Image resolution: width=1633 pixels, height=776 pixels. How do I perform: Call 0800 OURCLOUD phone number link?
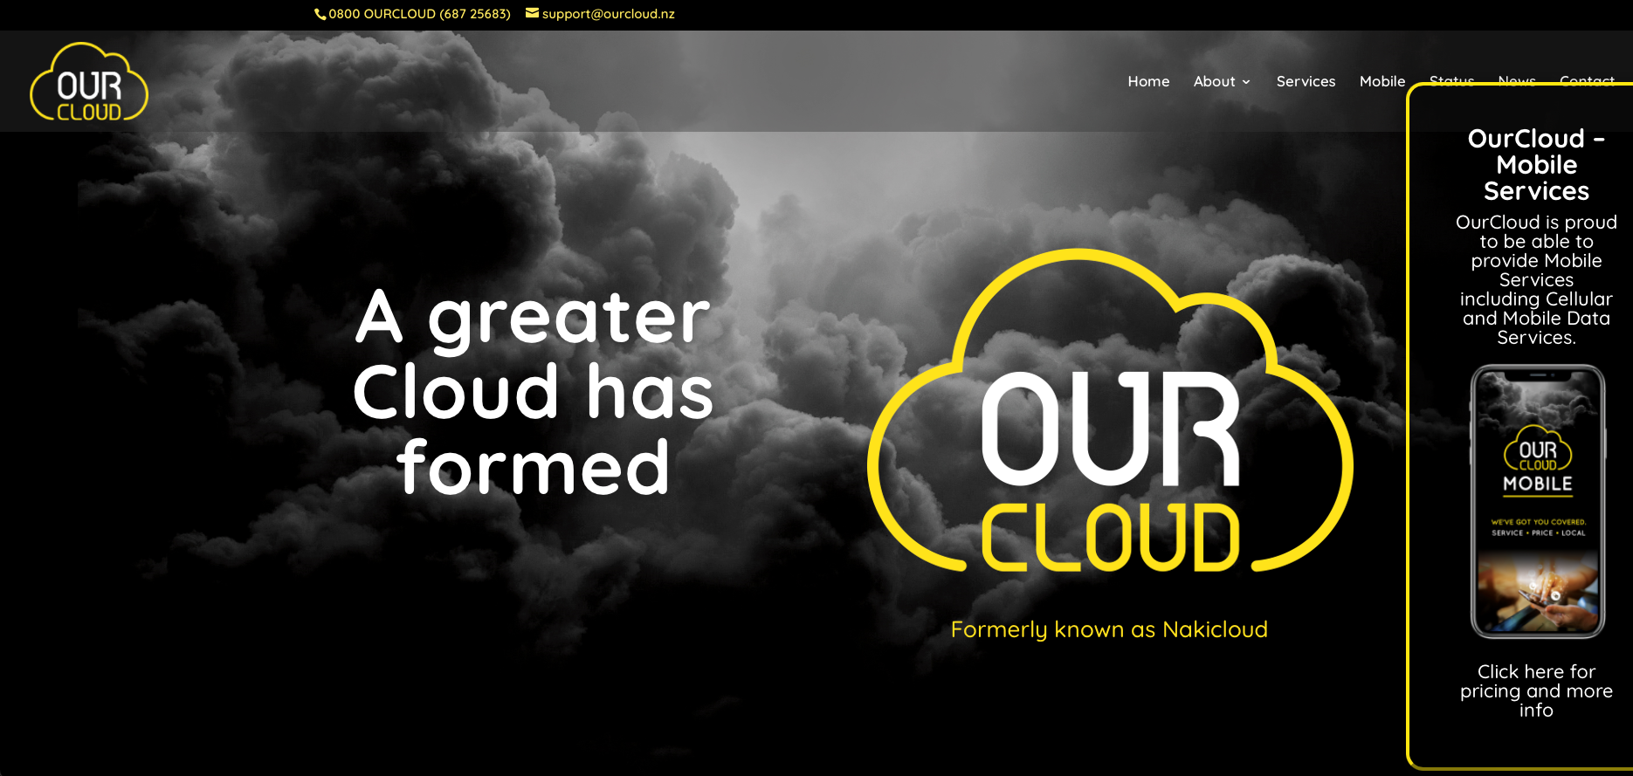tap(419, 14)
